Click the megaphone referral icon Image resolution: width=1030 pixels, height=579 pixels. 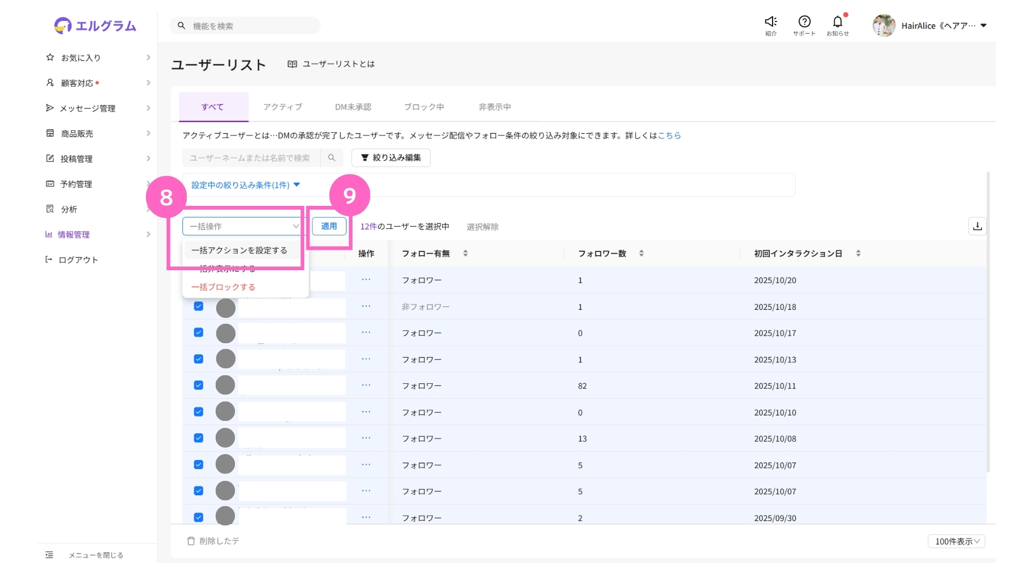[771, 22]
